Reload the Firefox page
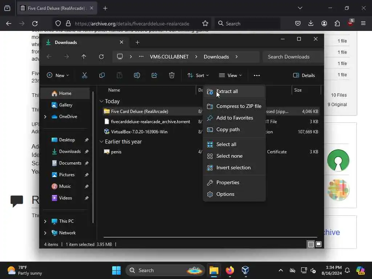Screen dimensions: 372x279 35,24
